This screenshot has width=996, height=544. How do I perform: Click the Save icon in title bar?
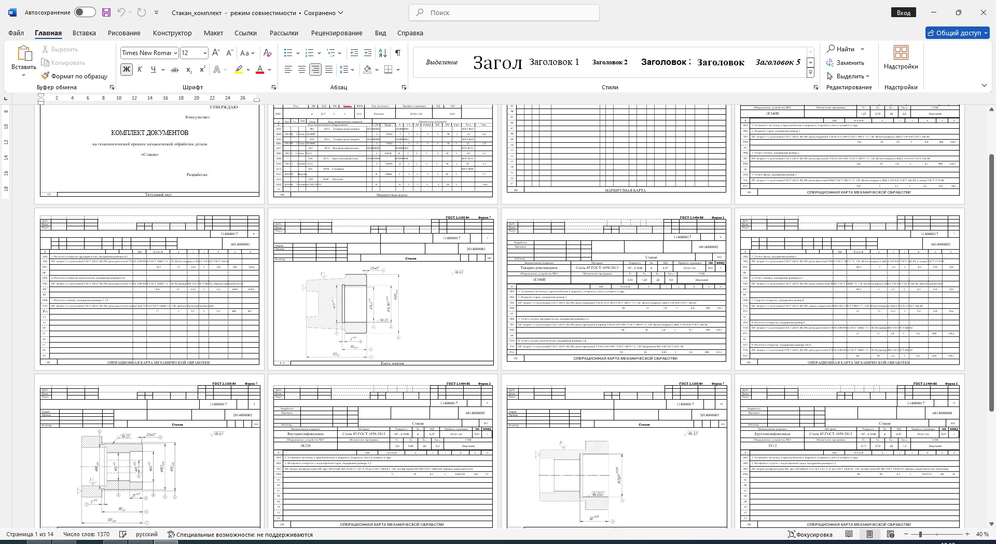click(106, 12)
